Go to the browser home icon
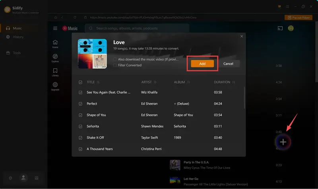 pos(56,18)
